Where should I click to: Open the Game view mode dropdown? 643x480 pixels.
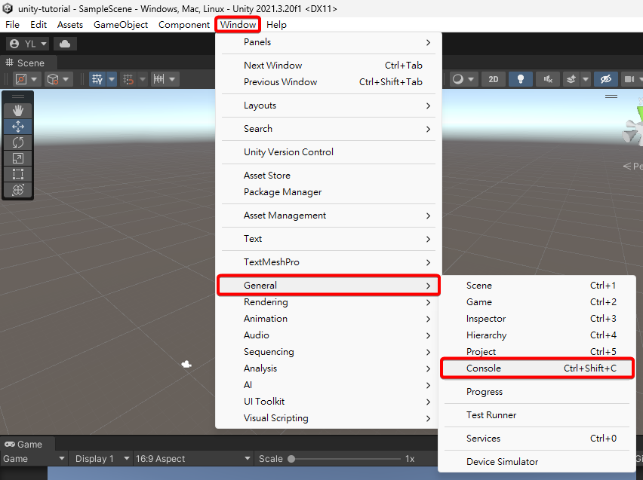click(34, 459)
